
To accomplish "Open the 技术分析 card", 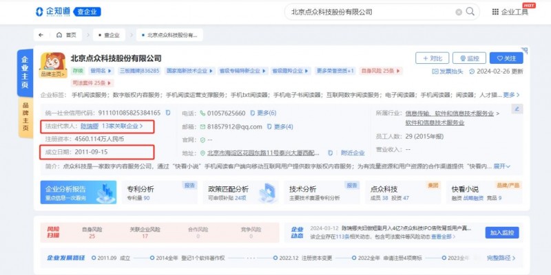I will (322, 192).
